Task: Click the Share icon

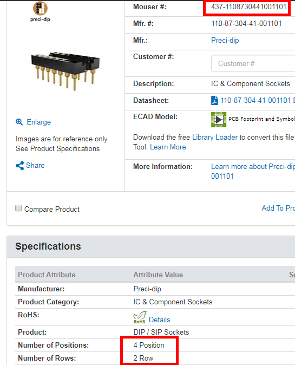Action: pos(20,166)
